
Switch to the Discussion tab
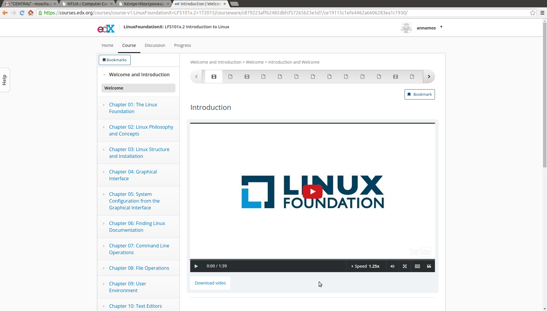point(155,45)
